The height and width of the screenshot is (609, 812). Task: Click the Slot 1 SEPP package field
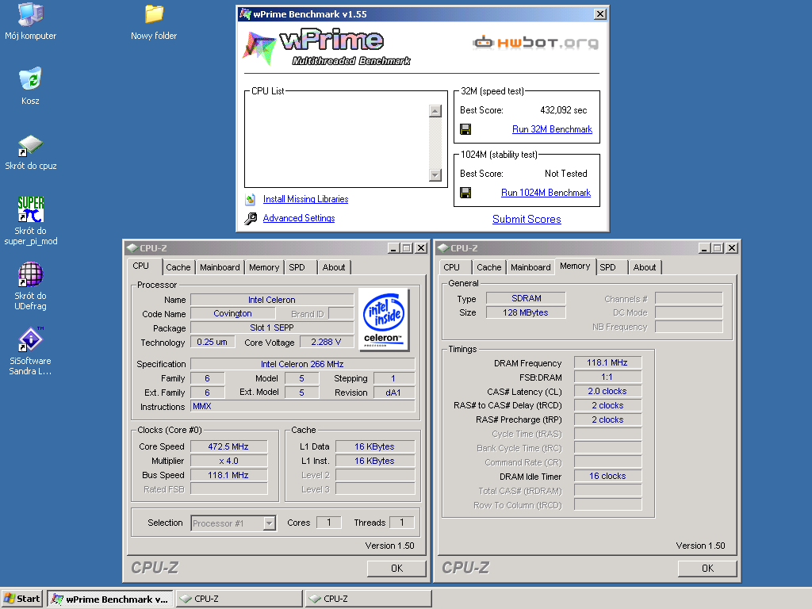coord(272,327)
